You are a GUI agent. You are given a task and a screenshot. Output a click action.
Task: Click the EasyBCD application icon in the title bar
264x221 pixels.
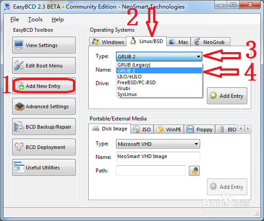pyautogui.click(x=7, y=7)
